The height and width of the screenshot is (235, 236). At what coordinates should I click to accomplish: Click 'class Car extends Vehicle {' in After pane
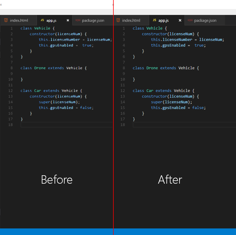tap(164, 90)
